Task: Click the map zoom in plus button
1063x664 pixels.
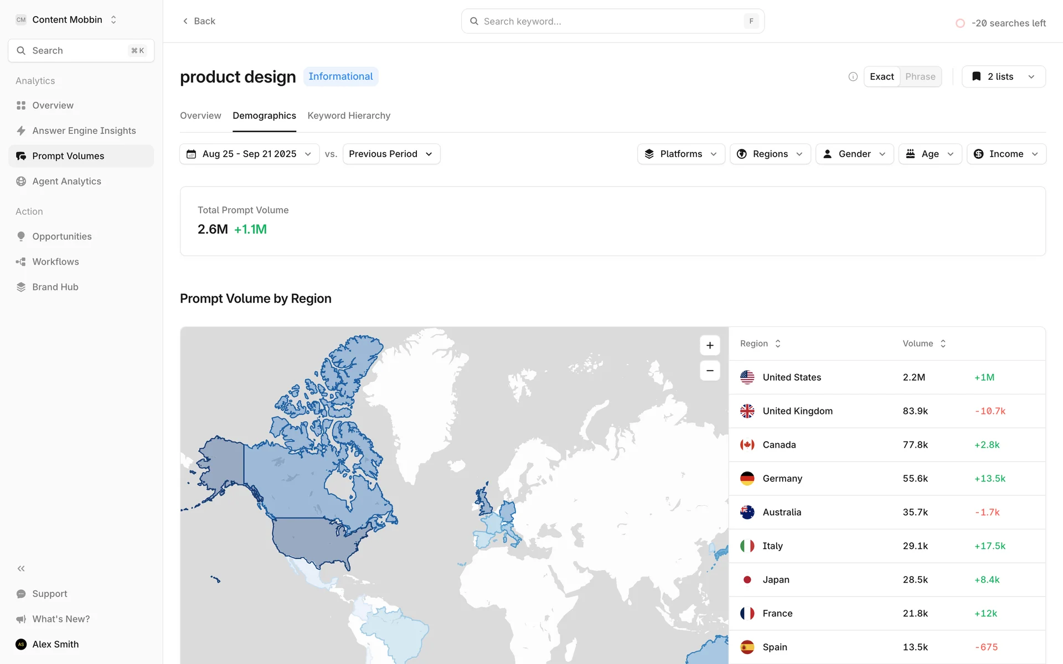Action: pos(710,345)
